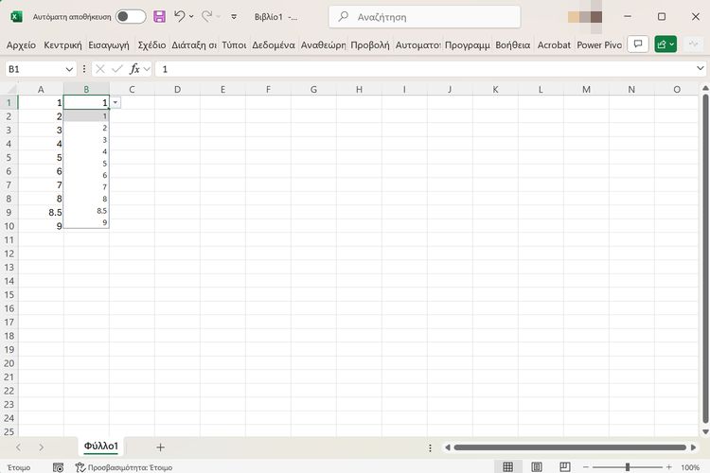The width and height of the screenshot is (710, 473).
Task: Choose 8.5 from the dropdown list
Action: pyautogui.click(x=102, y=211)
